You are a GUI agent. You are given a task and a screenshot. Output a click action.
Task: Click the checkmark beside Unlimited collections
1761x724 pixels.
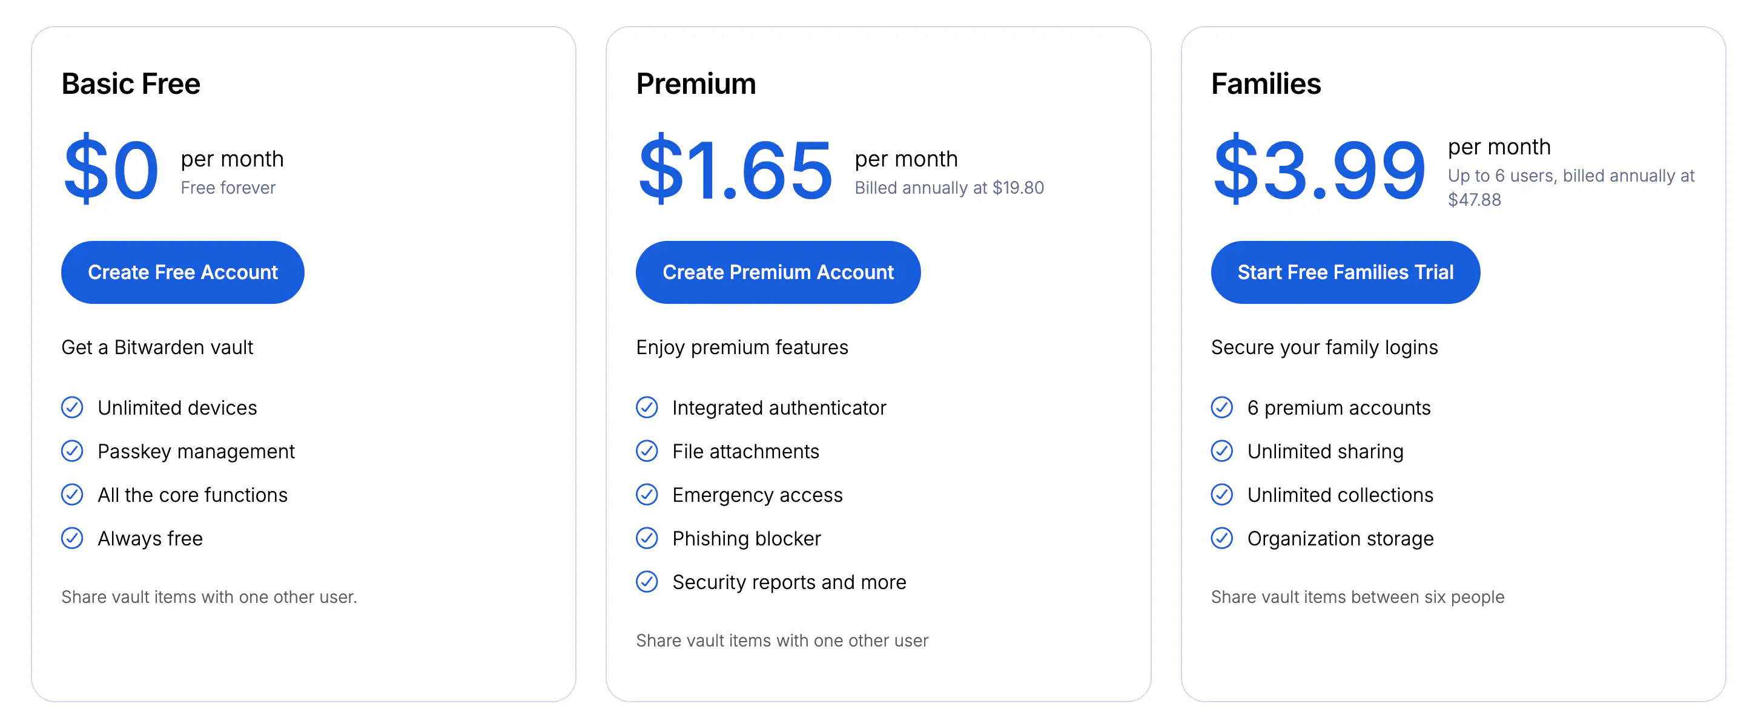coord(1221,495)
